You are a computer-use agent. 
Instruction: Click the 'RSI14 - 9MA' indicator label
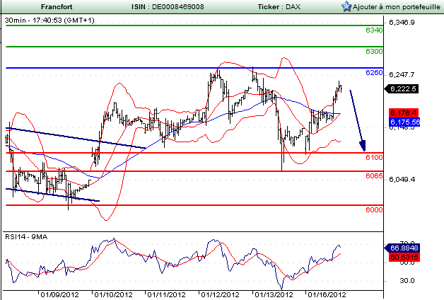pos(26,237)
